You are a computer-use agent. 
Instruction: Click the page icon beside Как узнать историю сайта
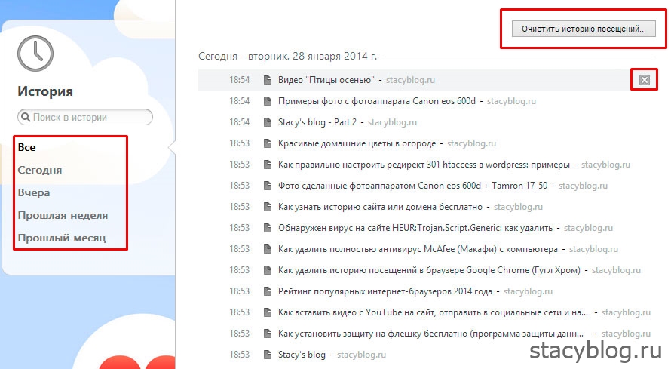click(x=268, y=207)
